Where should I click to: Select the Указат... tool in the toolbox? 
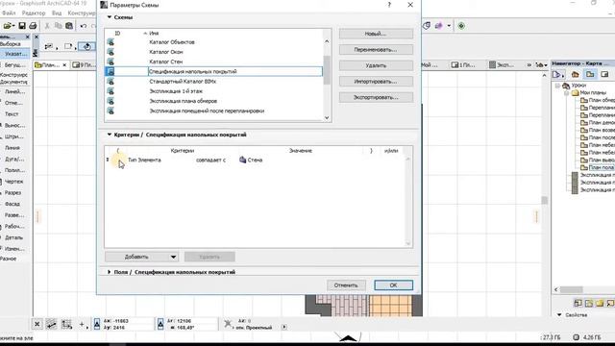pos(15,54)
